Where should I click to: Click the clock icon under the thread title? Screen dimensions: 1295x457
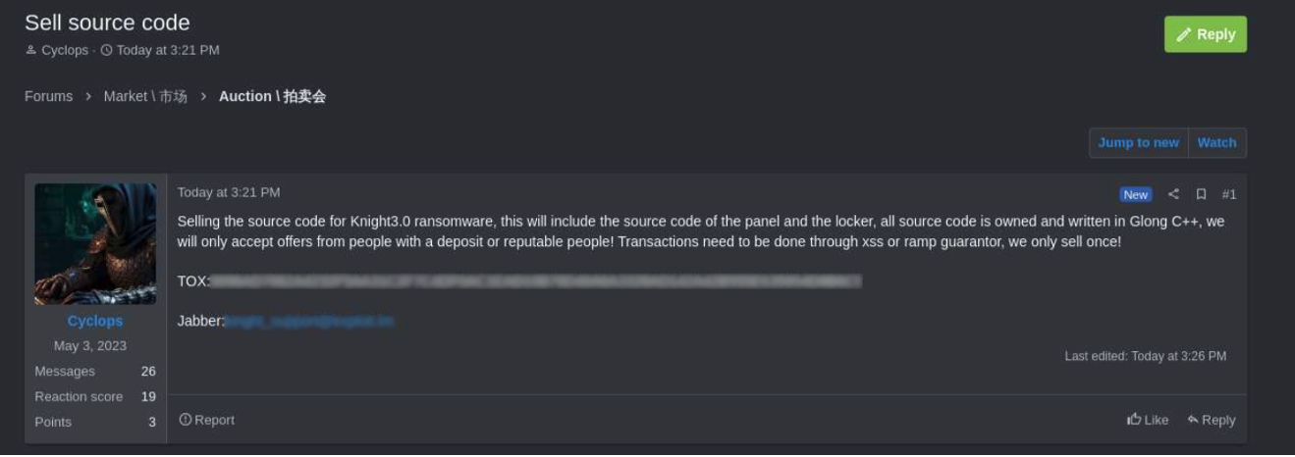(x=106, y=50)
